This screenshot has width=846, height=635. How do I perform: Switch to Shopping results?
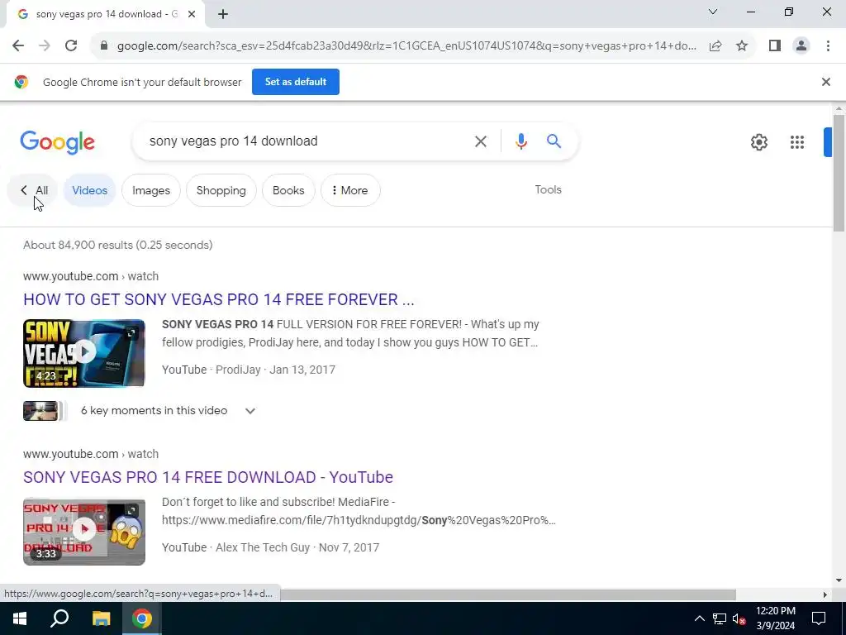221,190
